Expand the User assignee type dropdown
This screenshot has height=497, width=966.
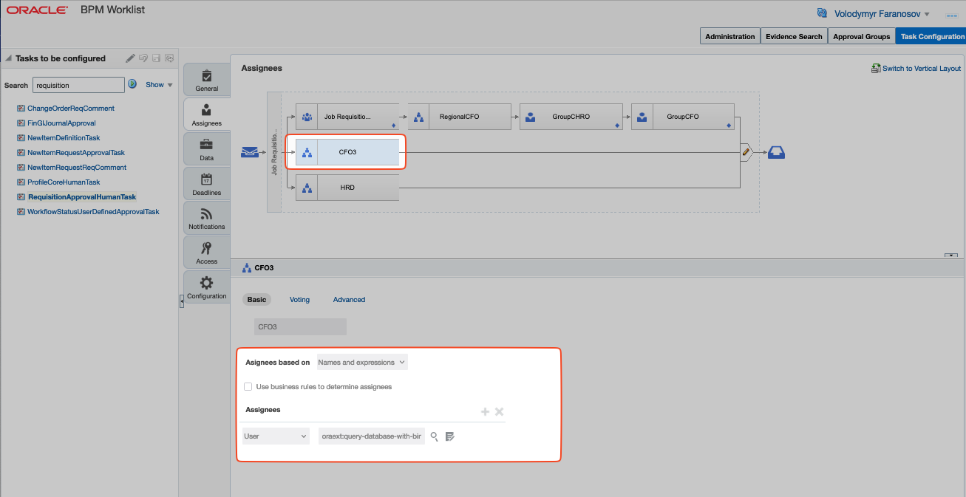pyautogui.click(x=275, y=436)
